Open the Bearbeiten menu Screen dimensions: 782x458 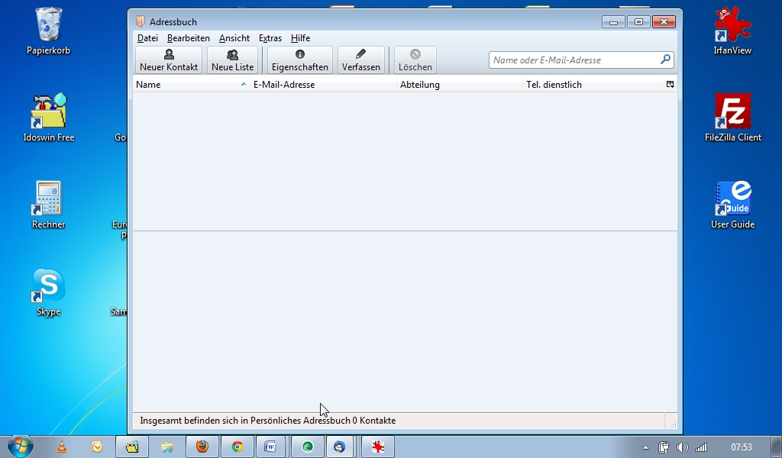(x=188, y=38)
